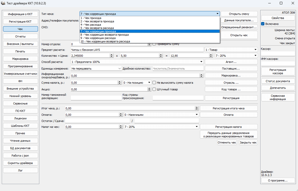Open the Единицы измерения combo box
The width and height of the screenshot is (298, 191).
120,69
